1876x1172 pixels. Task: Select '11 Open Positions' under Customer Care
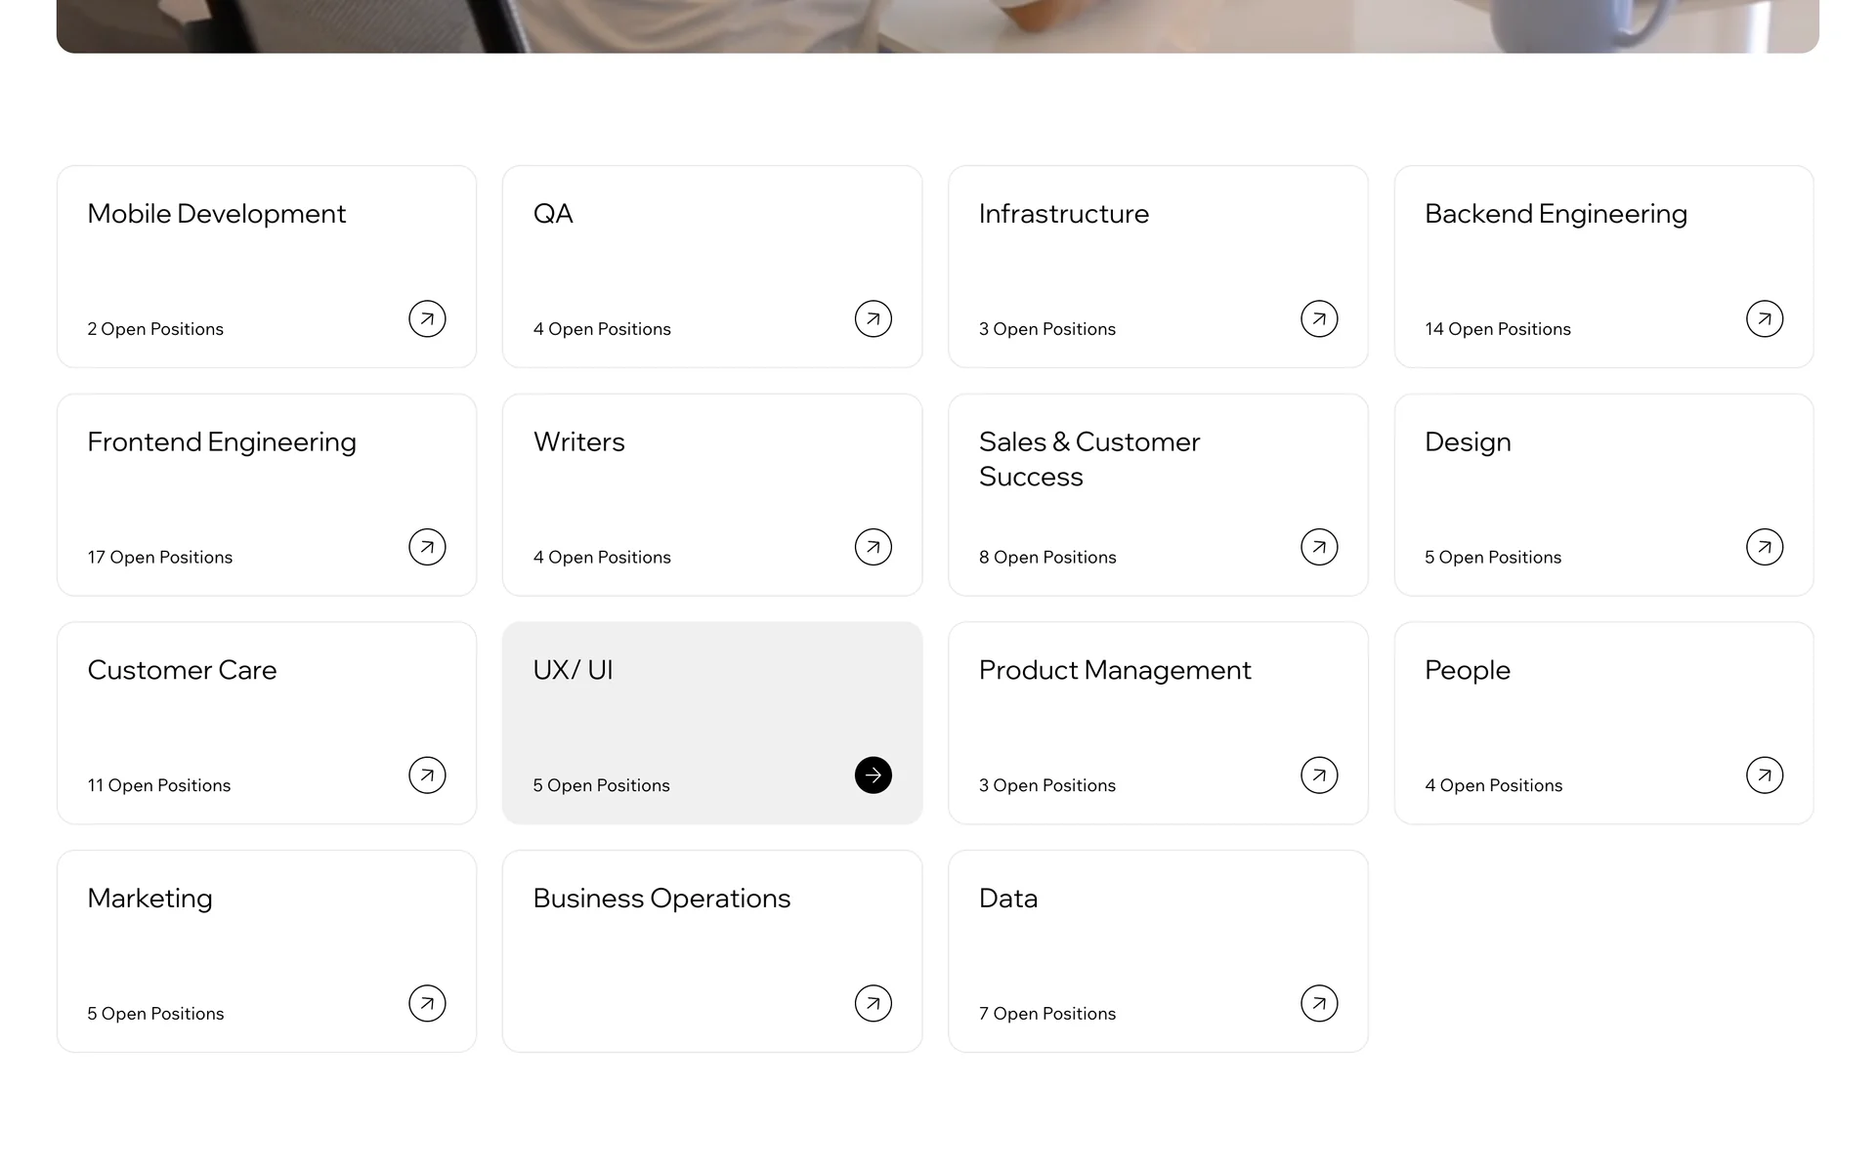[159, 786]
